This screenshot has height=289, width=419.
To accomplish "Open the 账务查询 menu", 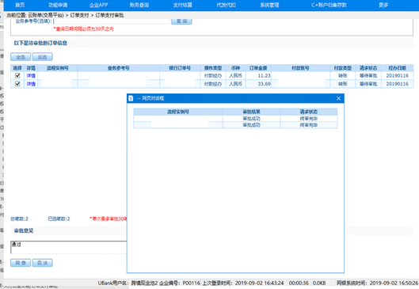I will coord(139,5).
